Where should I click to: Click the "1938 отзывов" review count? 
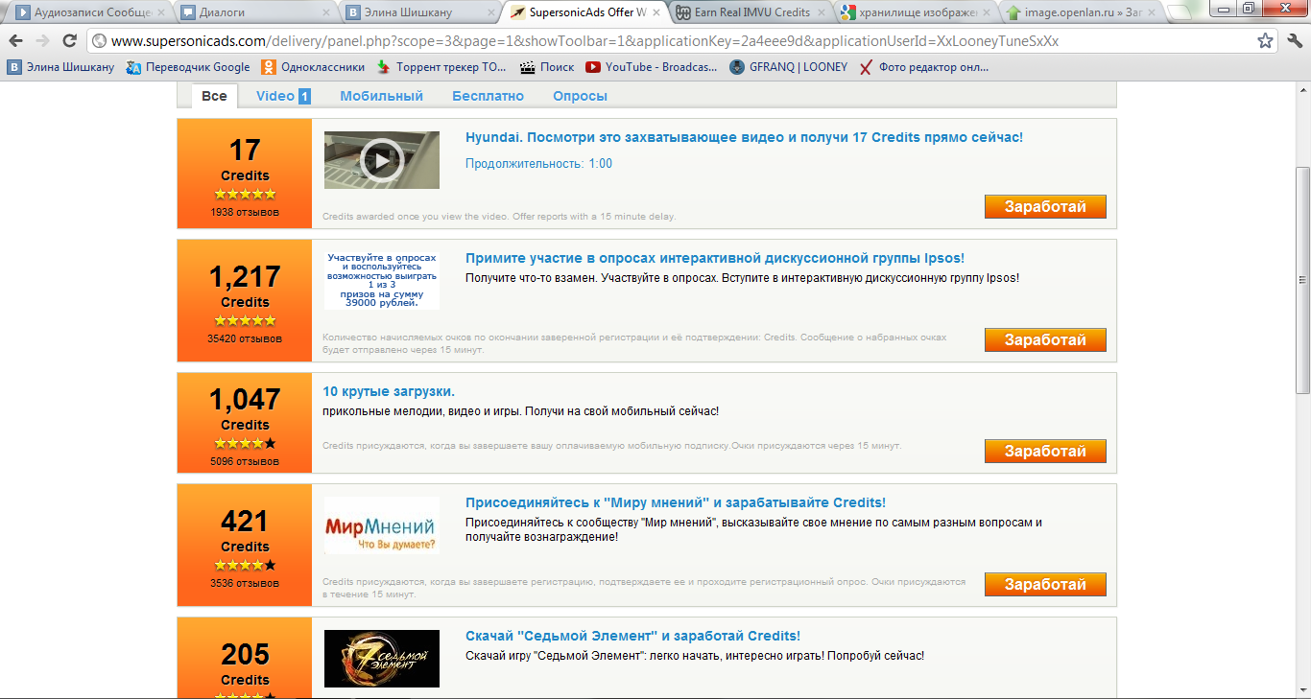245,212
